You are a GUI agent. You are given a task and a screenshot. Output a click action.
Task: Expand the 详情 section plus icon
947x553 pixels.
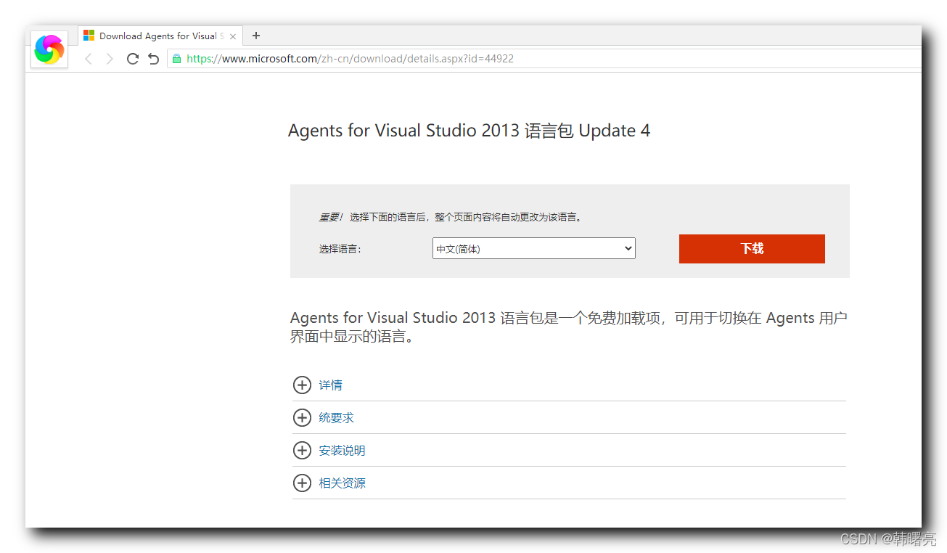[302, 385]
